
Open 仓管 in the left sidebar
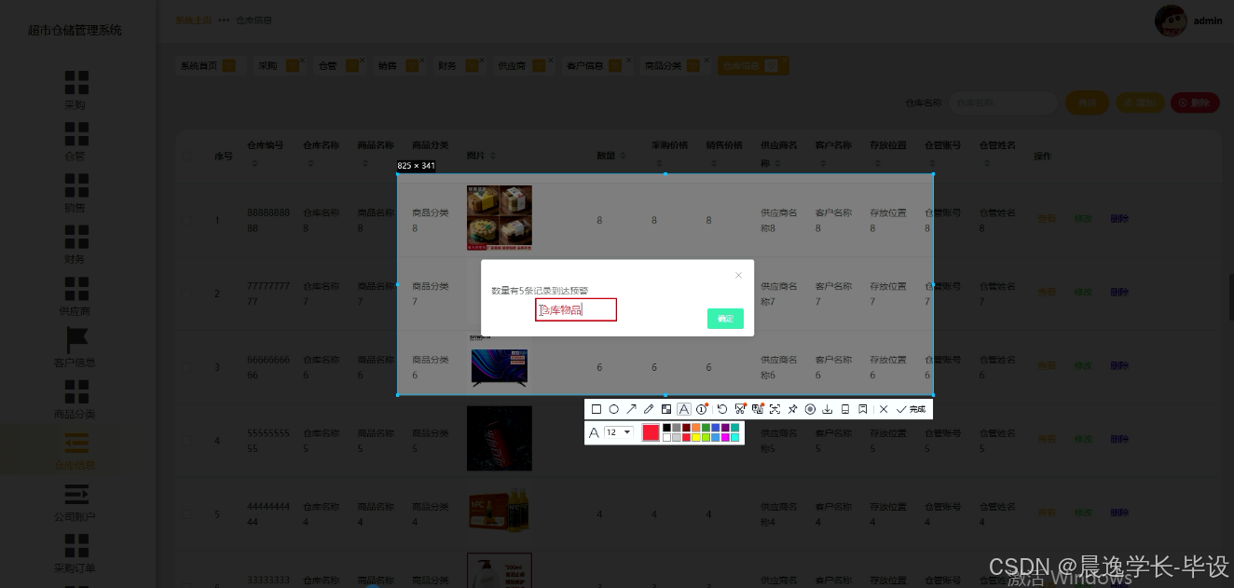[76, 142]
